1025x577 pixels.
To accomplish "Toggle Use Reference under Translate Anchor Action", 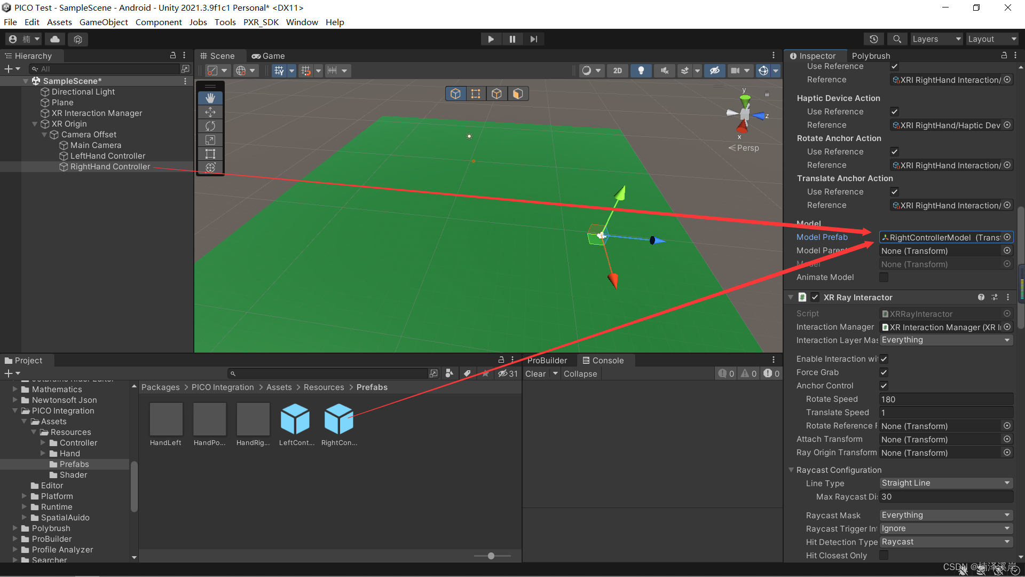I will [895, 192].
